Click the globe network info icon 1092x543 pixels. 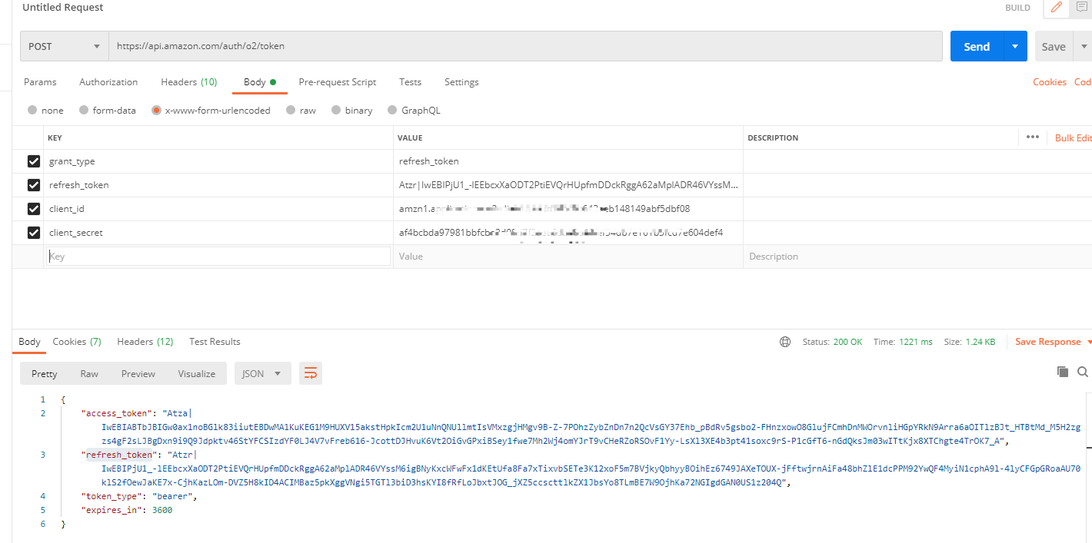(x=784, y=341)
